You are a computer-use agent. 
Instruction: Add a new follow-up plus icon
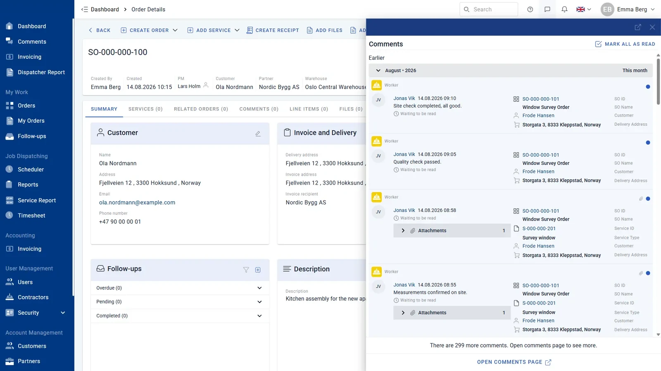coord(258,270)
